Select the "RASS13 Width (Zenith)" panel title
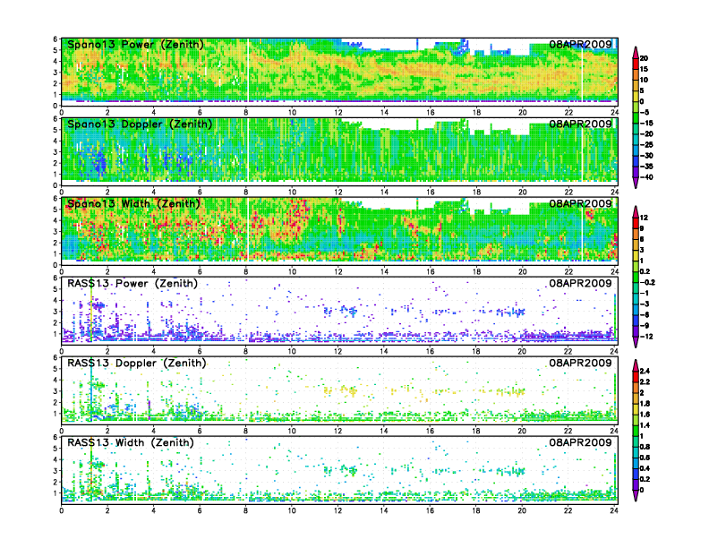709x548 pixels. pos(130,442)
